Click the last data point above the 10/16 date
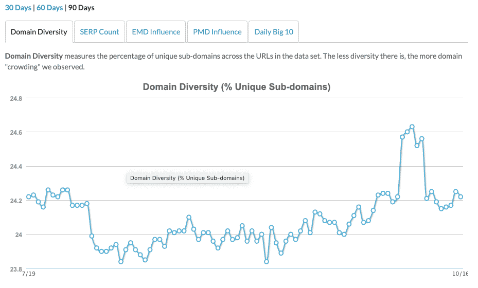Viewport: 478px width, 288px height. tap(461, 196)
